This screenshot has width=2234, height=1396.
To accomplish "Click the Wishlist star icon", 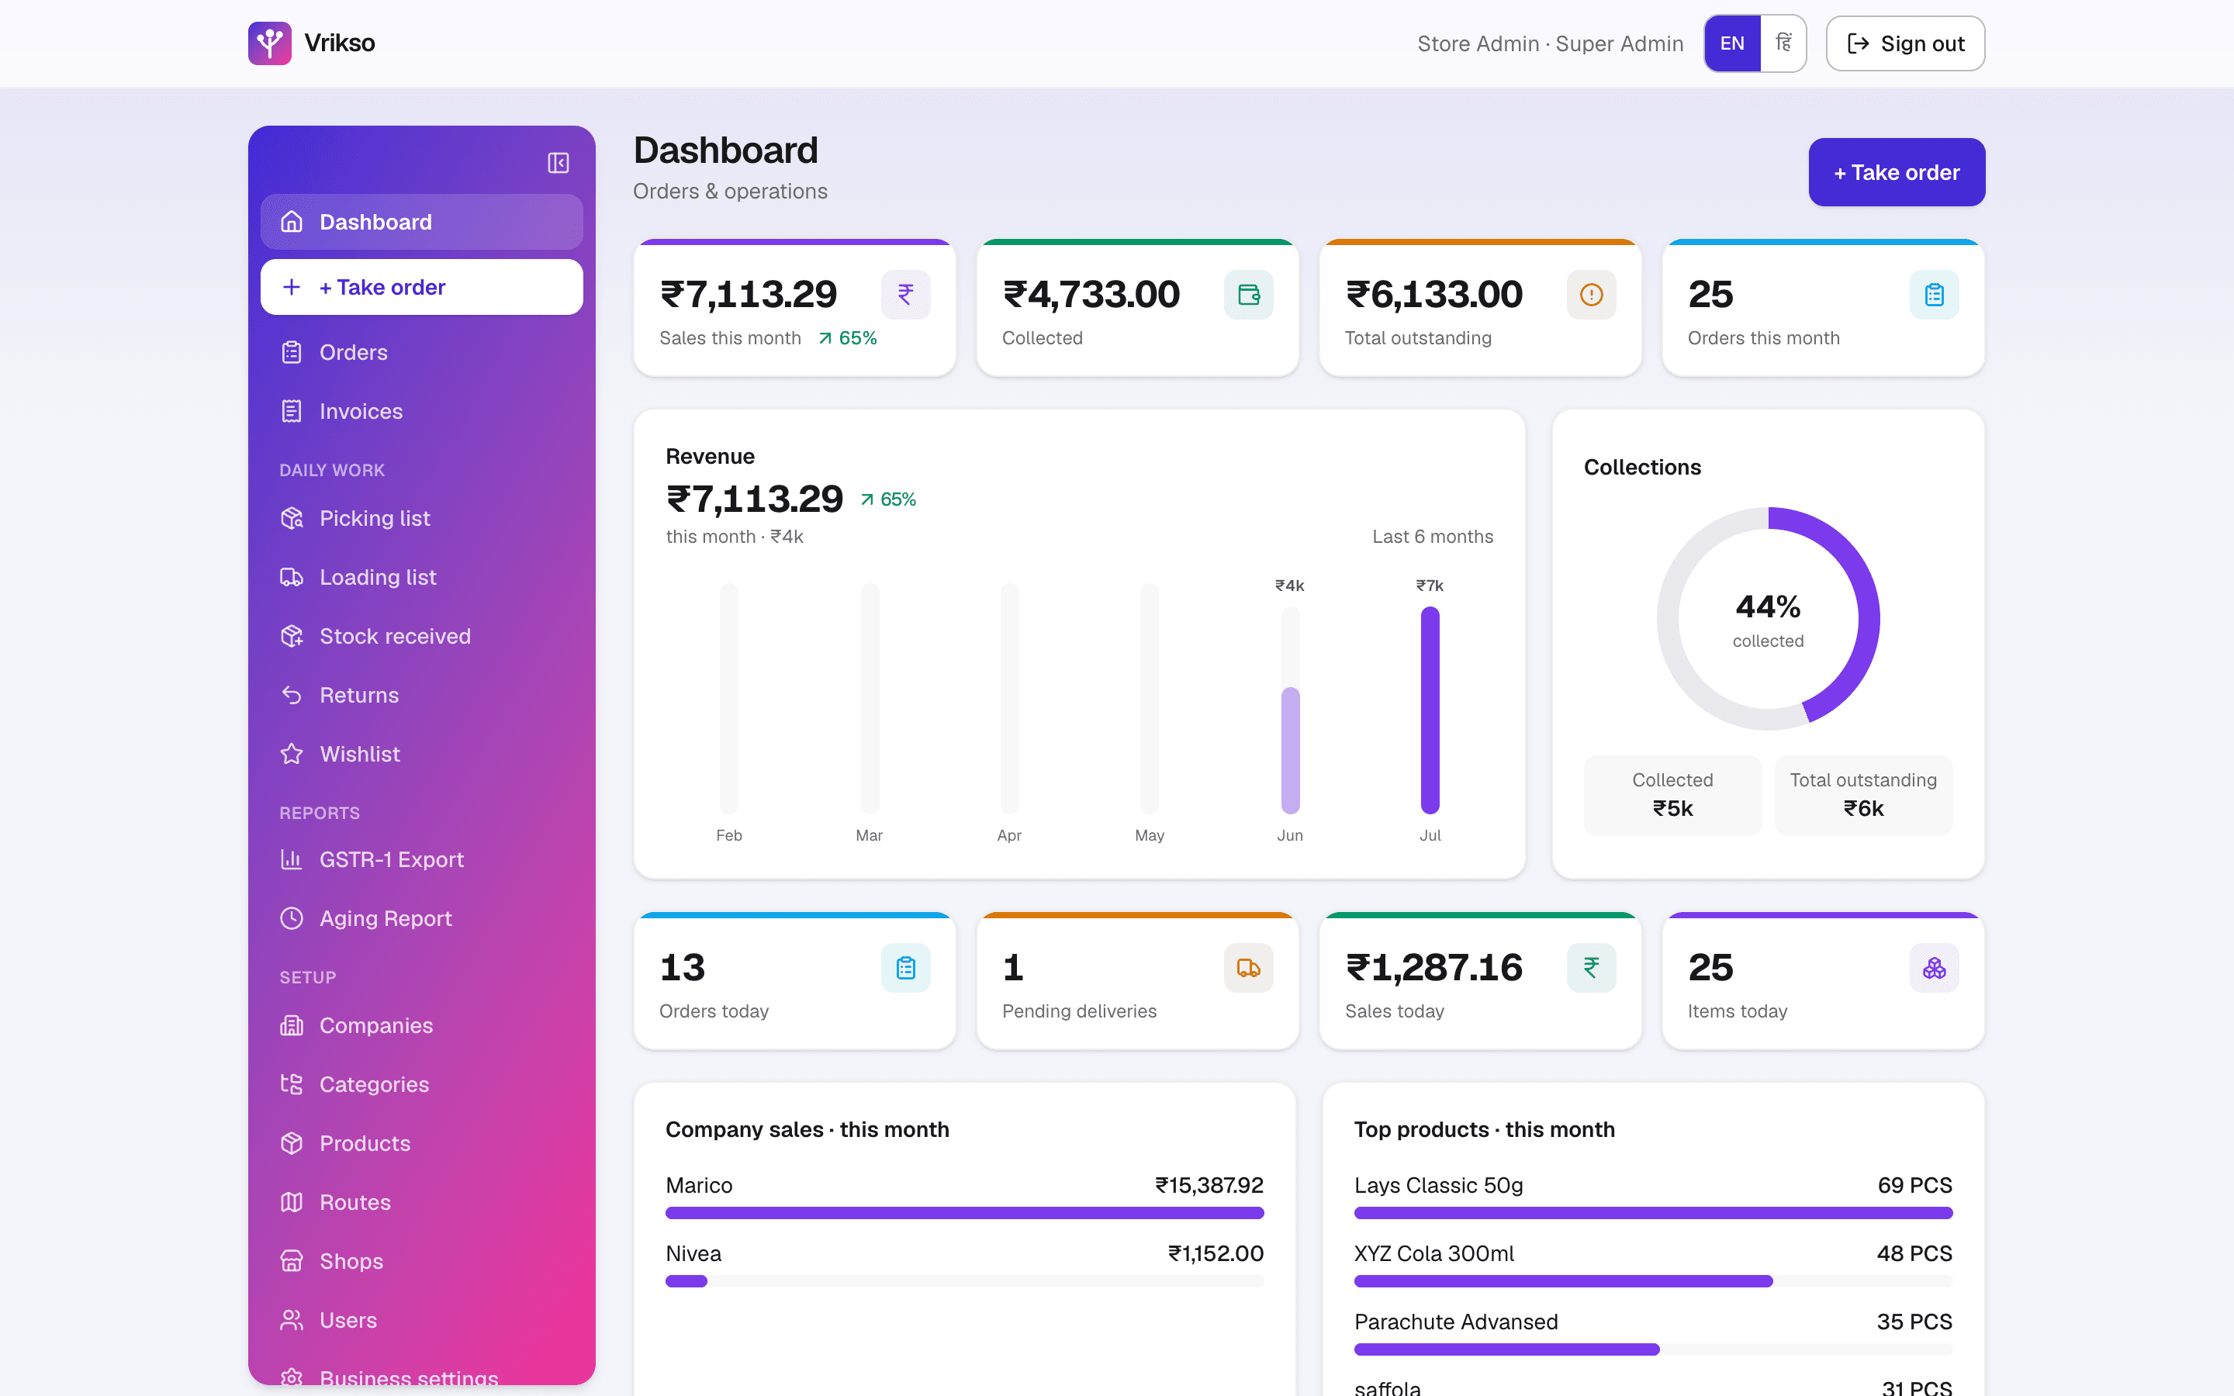I will 292,755.
